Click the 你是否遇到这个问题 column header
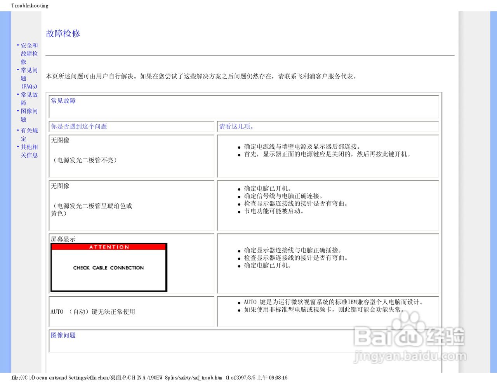Screen dimensions: 497x384 click(x=79, y=126)
